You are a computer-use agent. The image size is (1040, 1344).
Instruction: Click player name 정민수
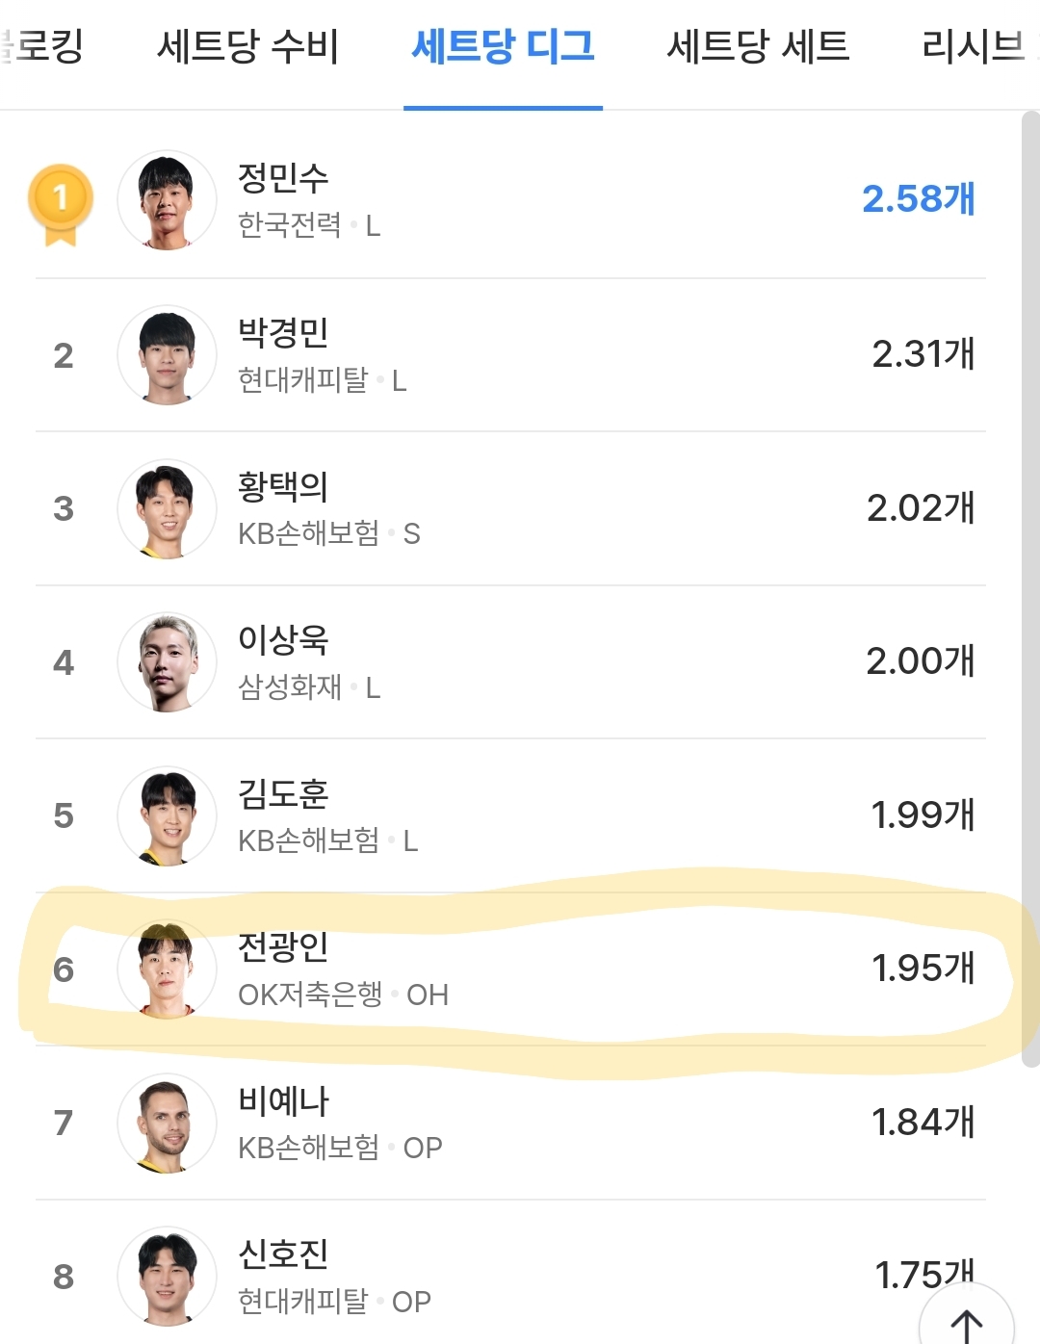point(283,177)
